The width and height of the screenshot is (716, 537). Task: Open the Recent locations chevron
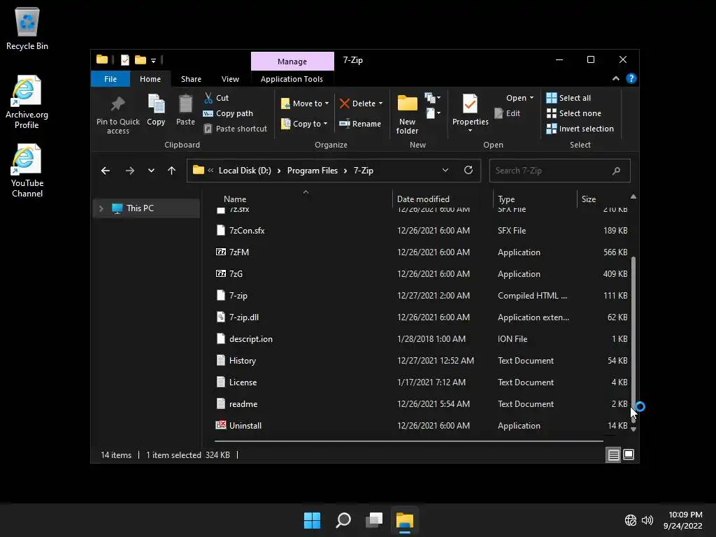click(x=151, y=171)
